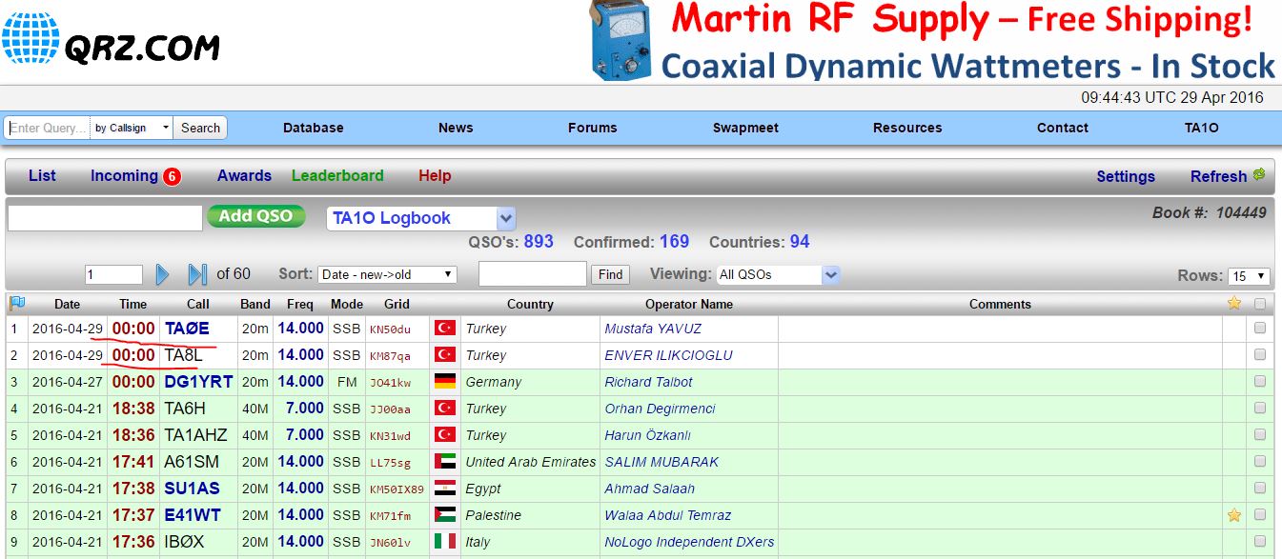Click the Search button

click(200, 128)
